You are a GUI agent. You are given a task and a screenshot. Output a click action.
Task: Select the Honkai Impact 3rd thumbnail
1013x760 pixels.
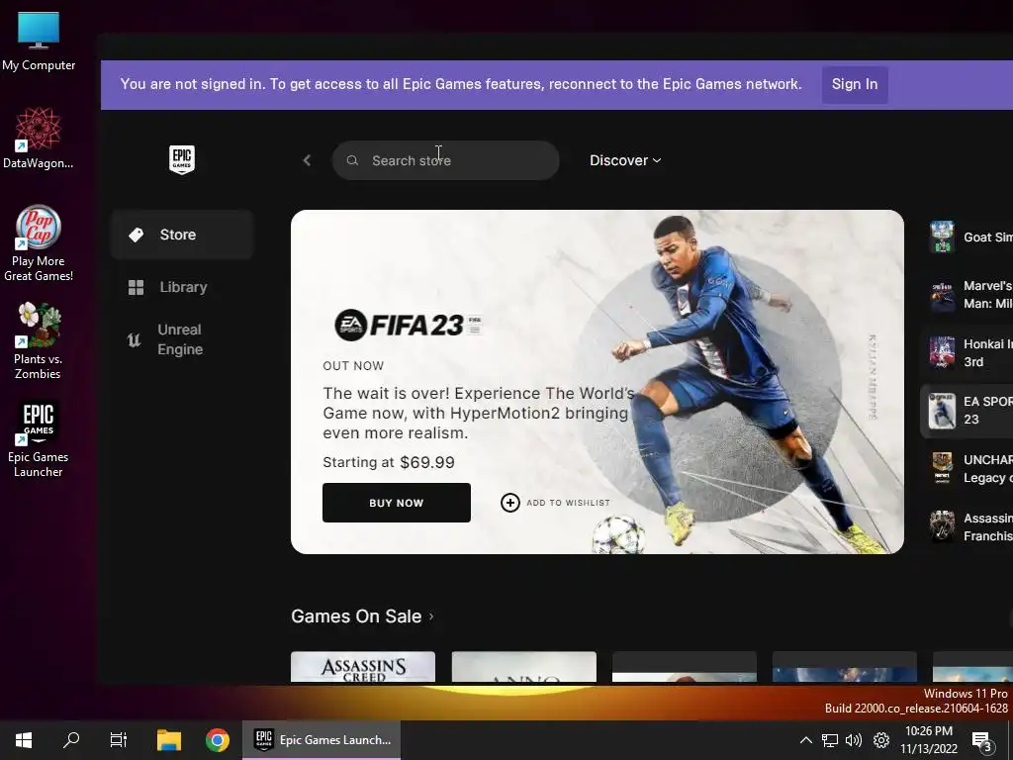pyautogui.click(x=942, y=353)
